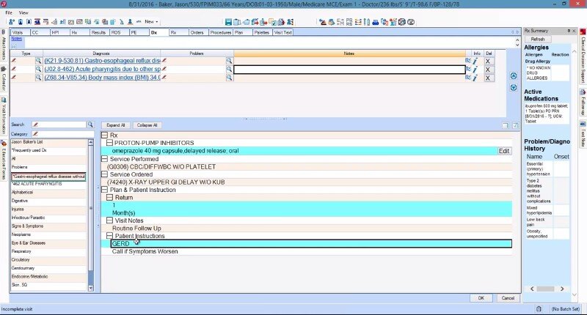
Task: Click magnifier icon beside the Search field
Action: (90, 125)
